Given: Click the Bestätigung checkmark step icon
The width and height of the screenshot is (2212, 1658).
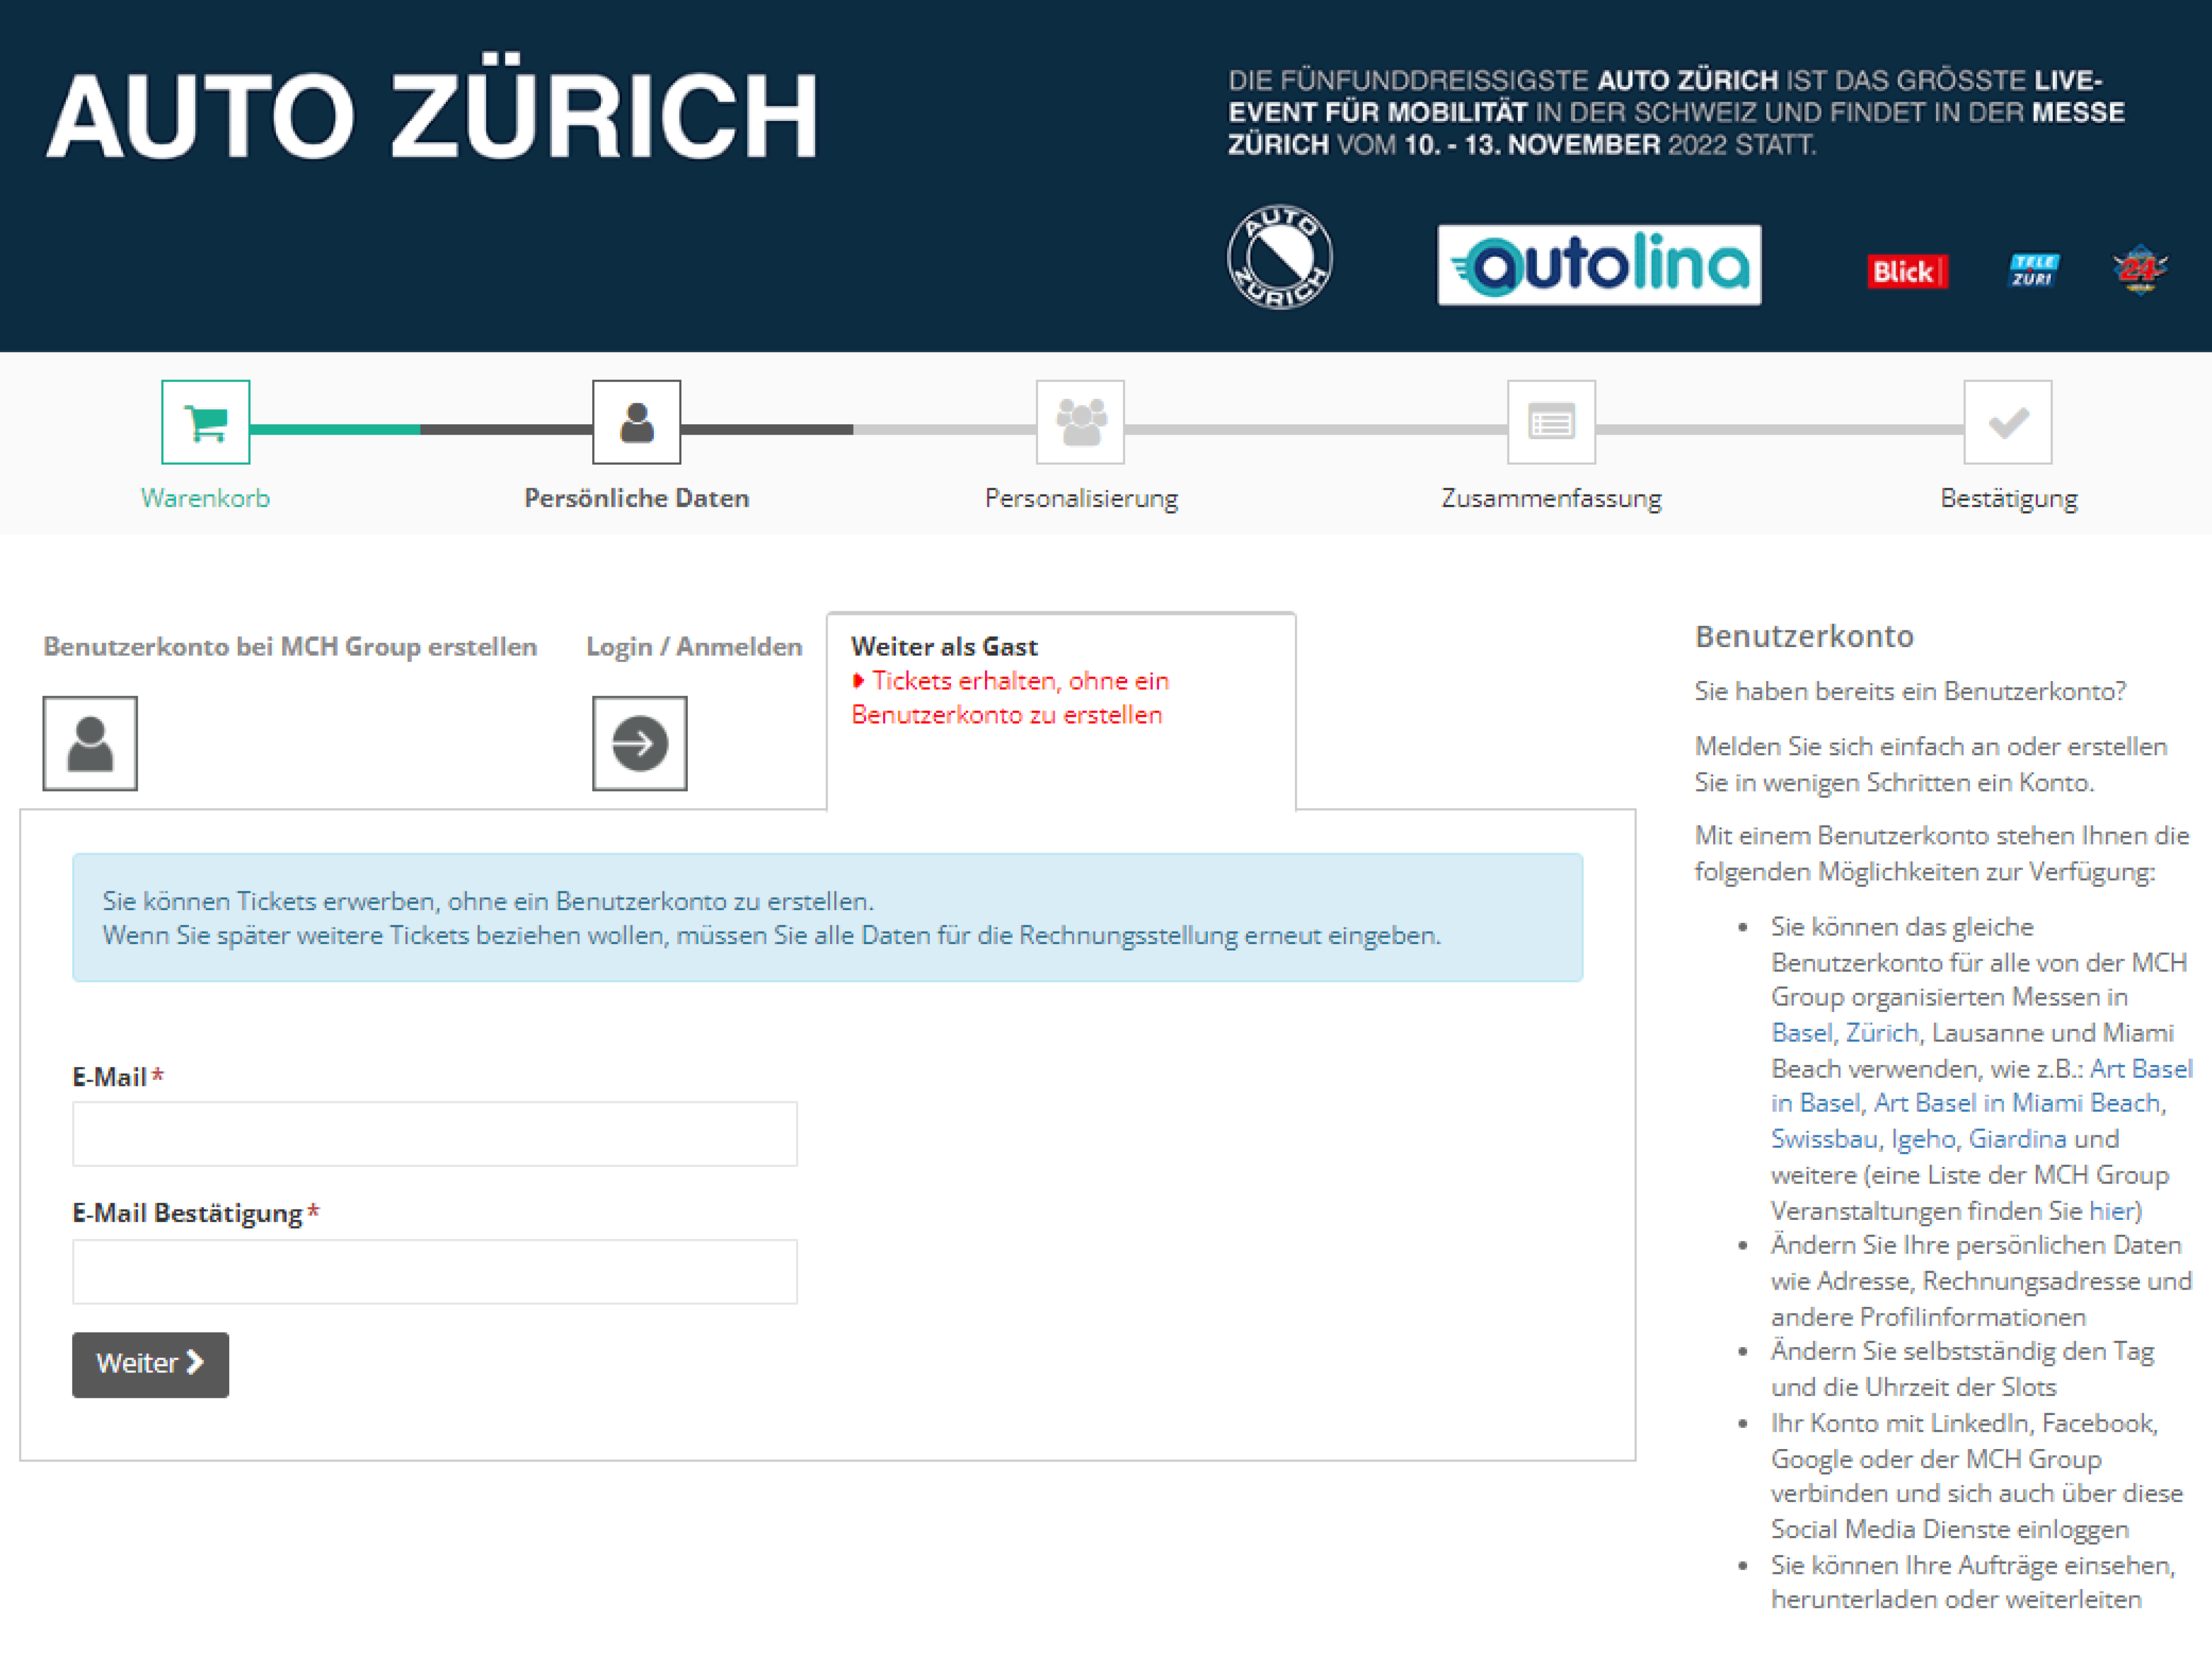Looking at the screenshot, I should 2008,422.
